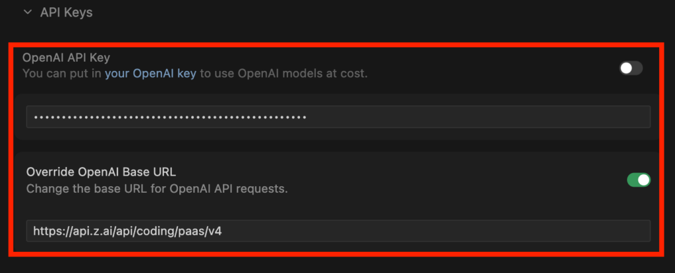Click the API Keys section heading

pos(66,12)
